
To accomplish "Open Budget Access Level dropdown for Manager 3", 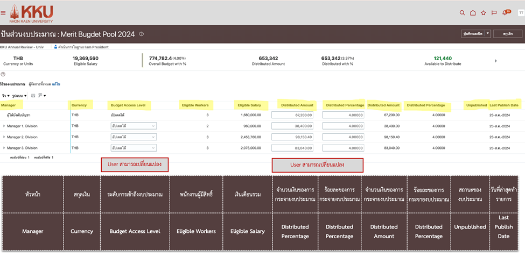I will pyautogui.click(x=134, y=148).
